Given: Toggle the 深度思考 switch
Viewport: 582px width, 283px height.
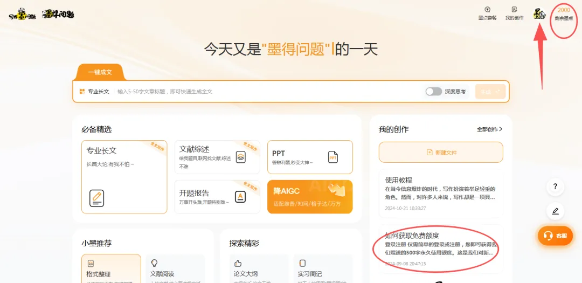Looking at the screenshot, I should [433, 91].
